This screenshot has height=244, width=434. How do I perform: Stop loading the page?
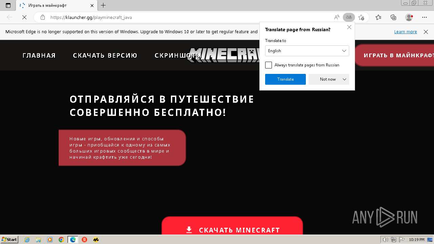(x=24, y=17)
